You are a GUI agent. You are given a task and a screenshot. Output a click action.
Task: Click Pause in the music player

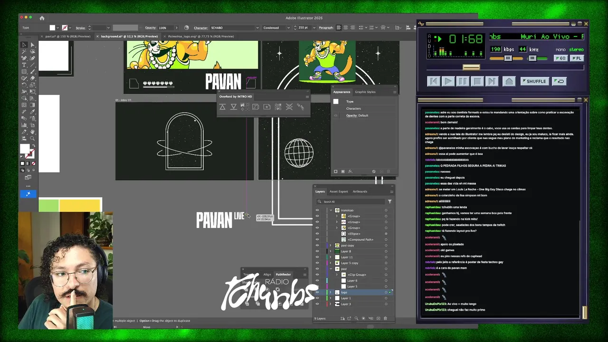[463, 81]
